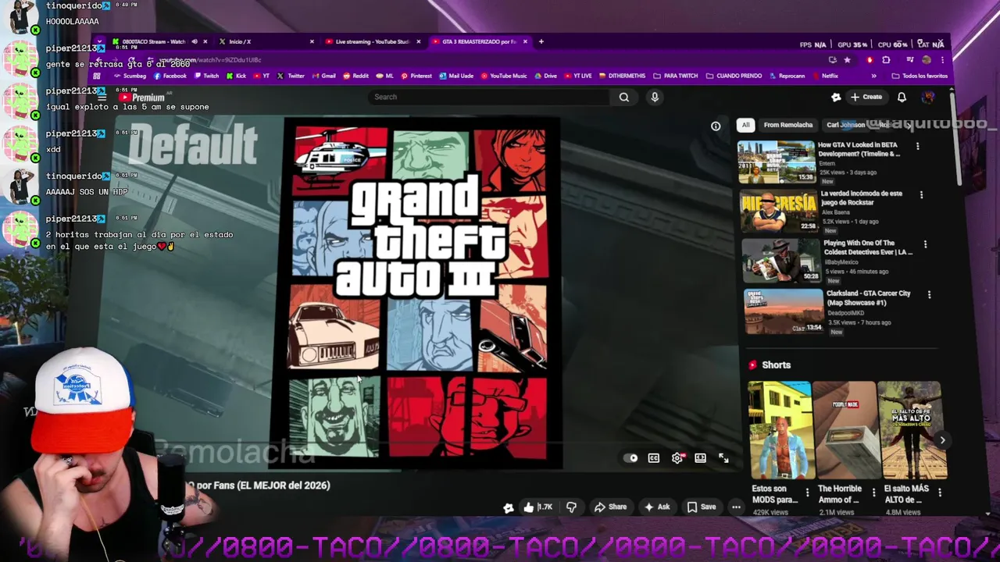Open the browser apps grid shortcut
Viewport: 1000px width, 562px height.
pos(97,76)
